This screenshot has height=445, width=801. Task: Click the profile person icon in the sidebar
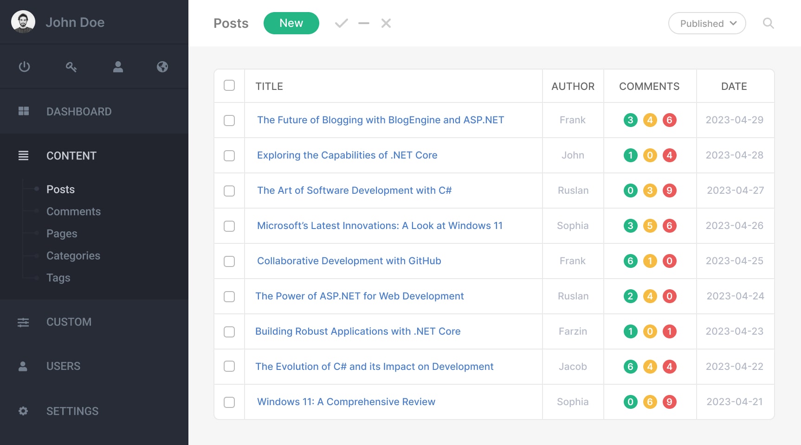point(117,67)
